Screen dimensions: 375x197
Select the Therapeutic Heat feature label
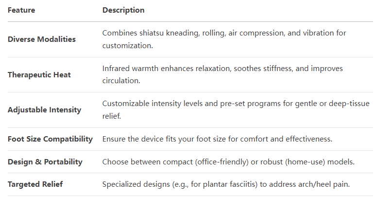(39, 75)
